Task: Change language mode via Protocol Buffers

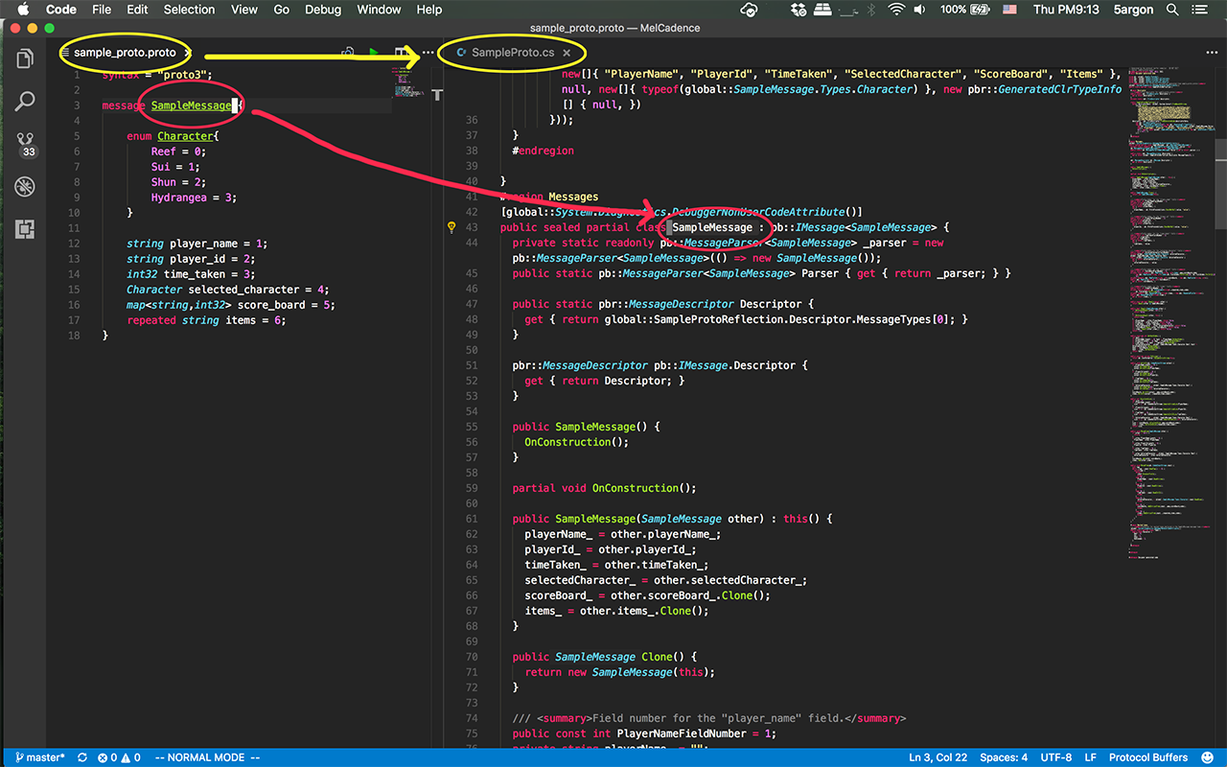Action: pos(1148,757)
